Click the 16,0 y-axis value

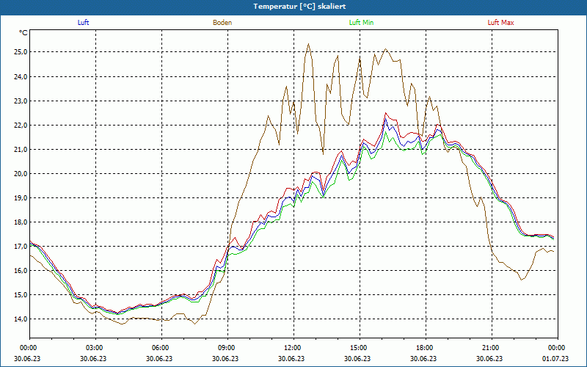point(21,270)
